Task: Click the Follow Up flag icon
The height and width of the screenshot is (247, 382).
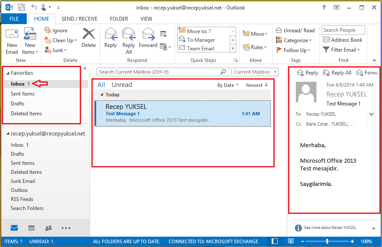Action: (x=279, y=50)
